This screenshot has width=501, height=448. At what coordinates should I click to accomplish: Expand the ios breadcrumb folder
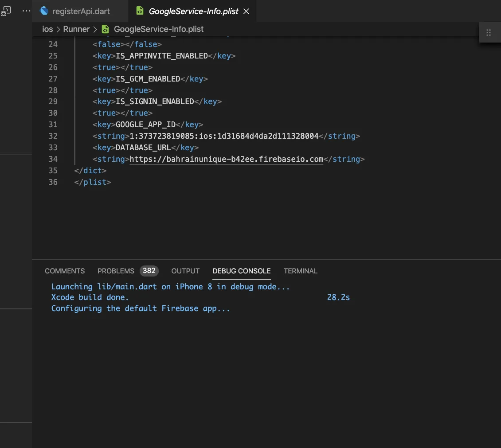tap(47, 29)
